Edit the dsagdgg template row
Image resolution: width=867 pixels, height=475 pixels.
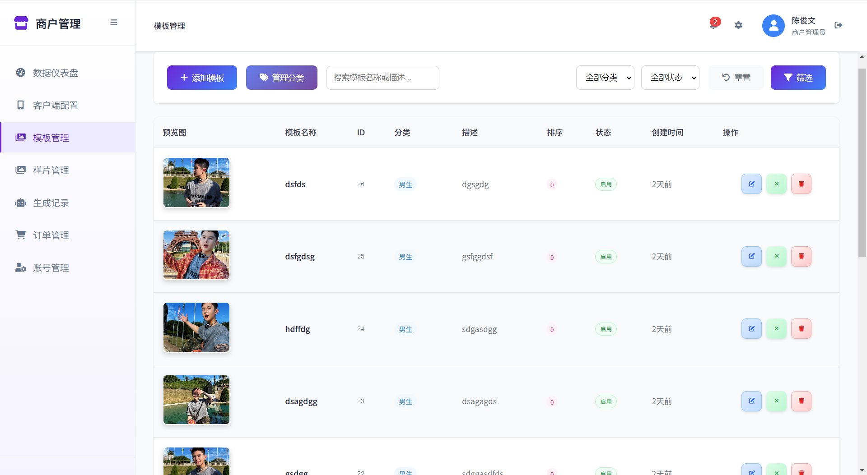[751, 401]
